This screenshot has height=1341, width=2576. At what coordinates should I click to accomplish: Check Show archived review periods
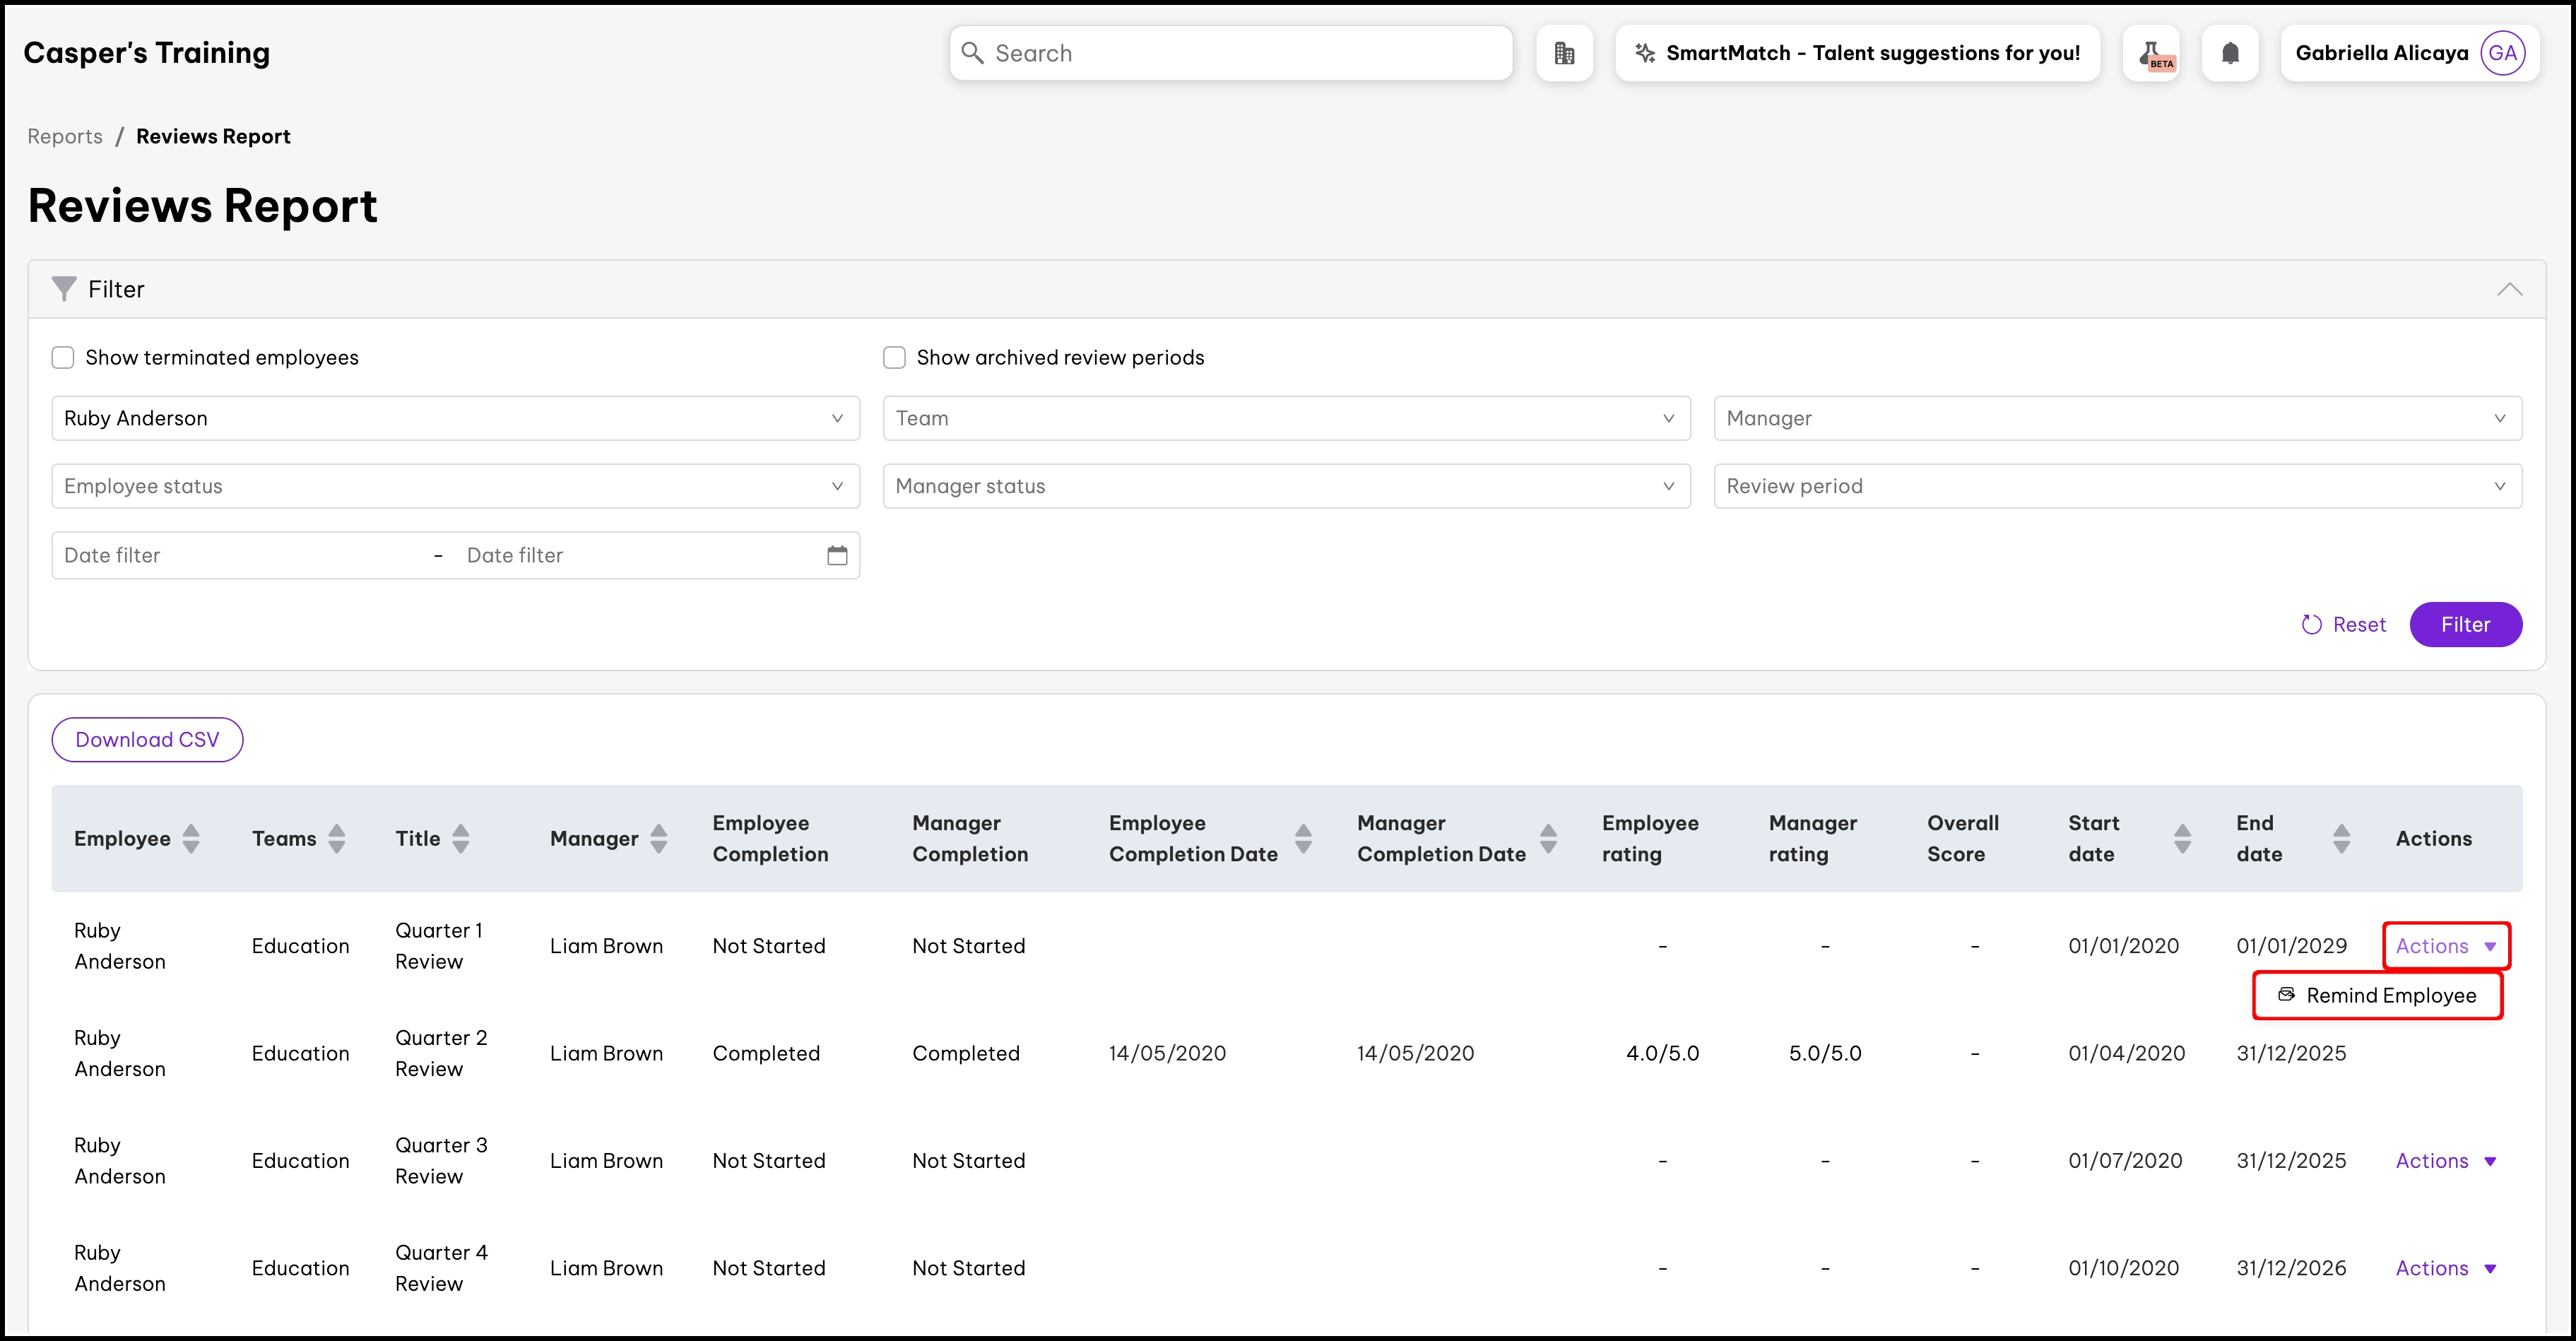tap(894, 358)
